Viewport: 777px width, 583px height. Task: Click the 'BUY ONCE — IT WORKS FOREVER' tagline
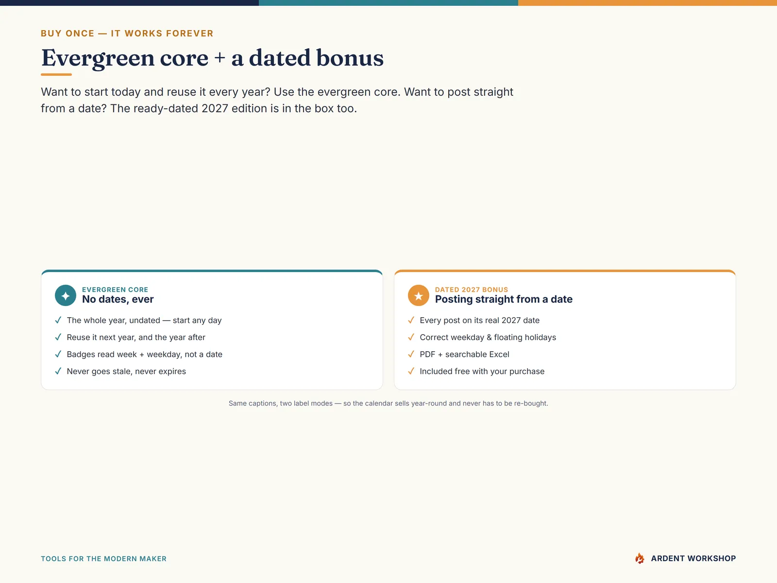[x=127, y=34]
